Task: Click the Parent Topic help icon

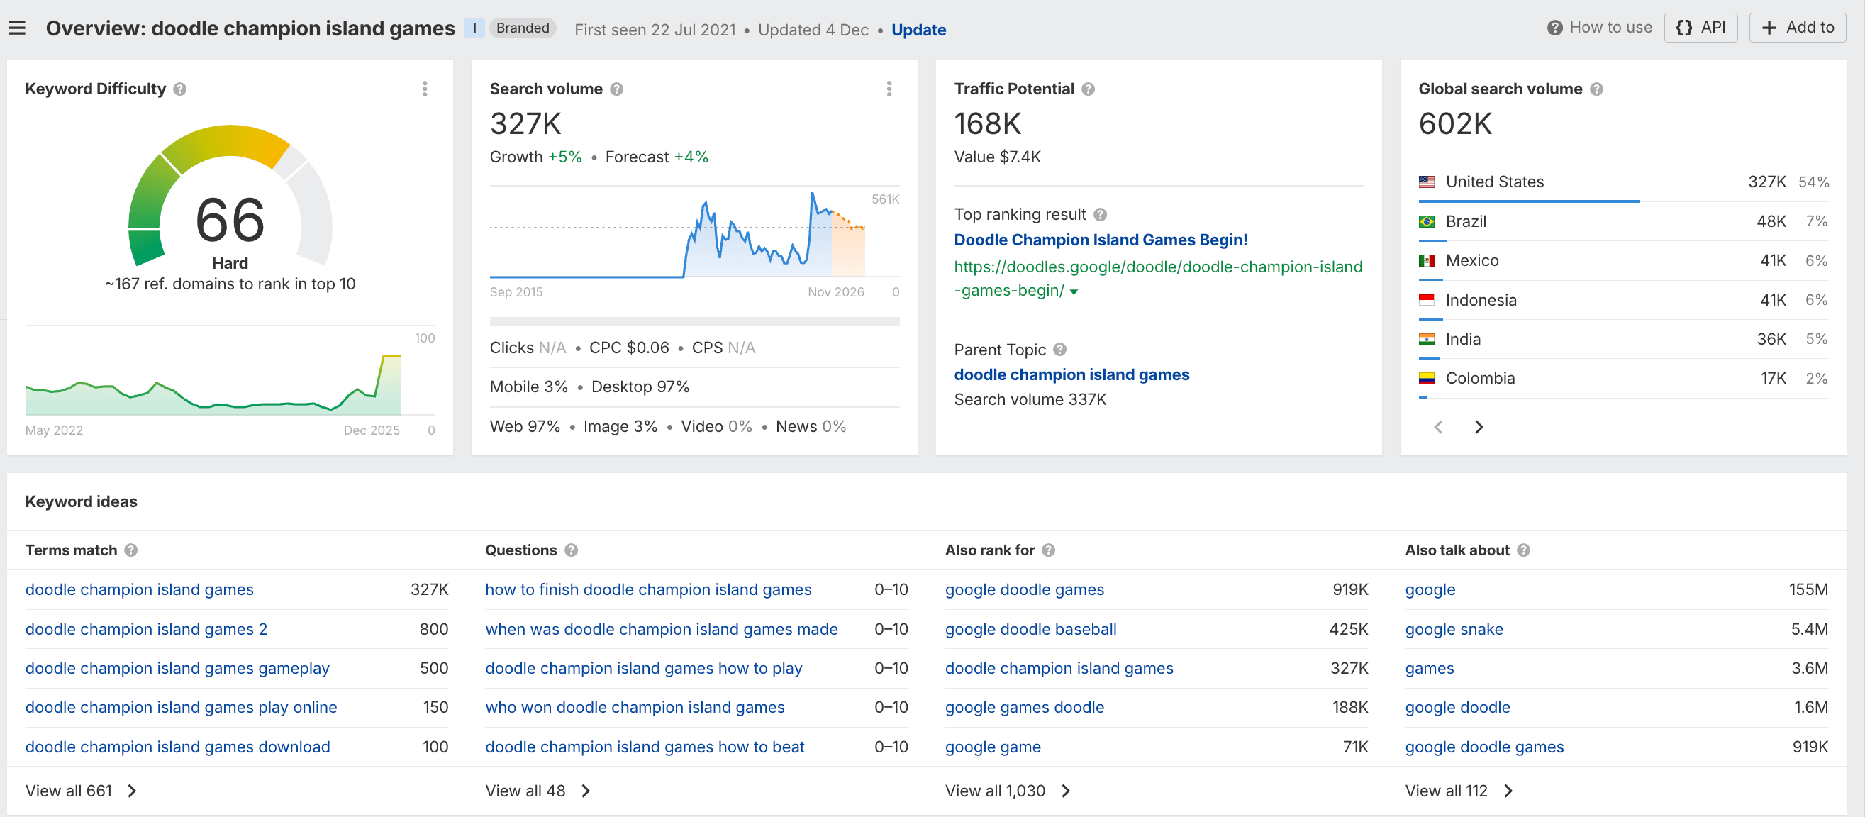Action: (1060, 350)
